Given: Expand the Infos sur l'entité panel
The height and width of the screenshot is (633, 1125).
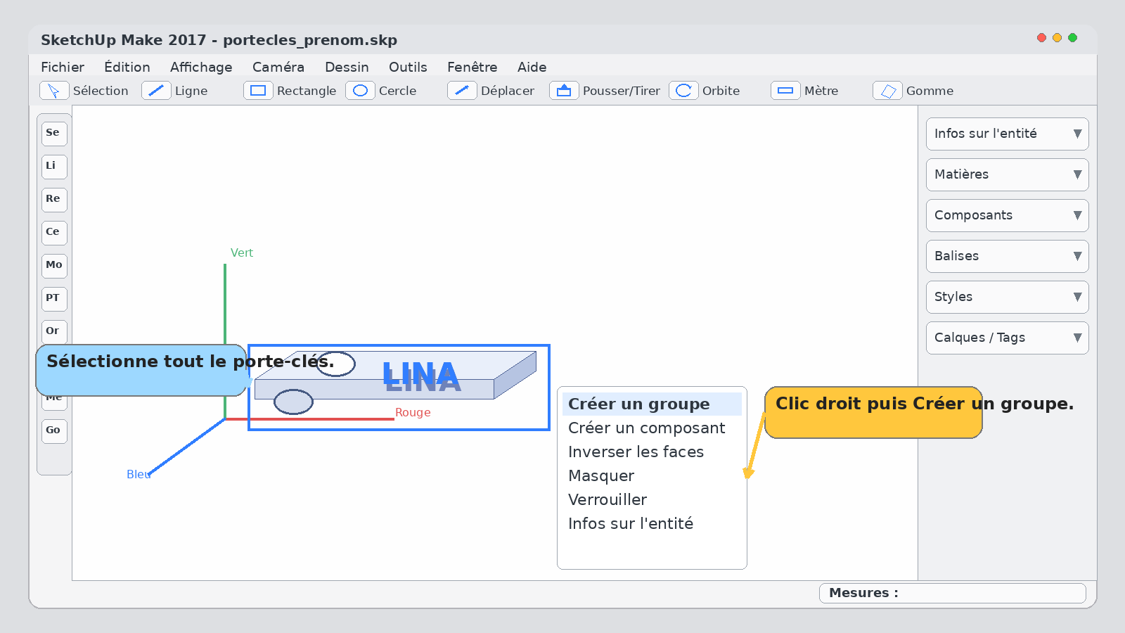Looking at the screenshot, I should [1007, 134].
